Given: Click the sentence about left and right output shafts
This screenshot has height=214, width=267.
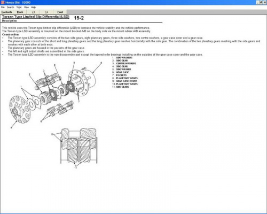Looking at the screenshot, I should pyautogui.click(x=46, y=51).
